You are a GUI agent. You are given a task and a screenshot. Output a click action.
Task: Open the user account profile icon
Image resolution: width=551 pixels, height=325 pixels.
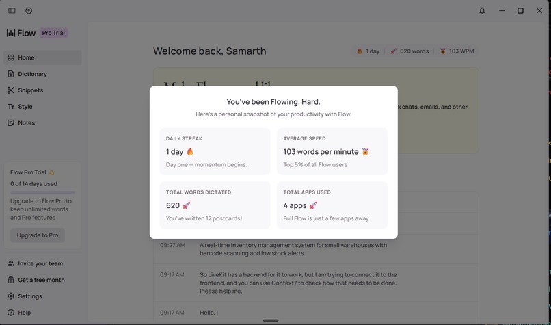click(x=29, y=11)
